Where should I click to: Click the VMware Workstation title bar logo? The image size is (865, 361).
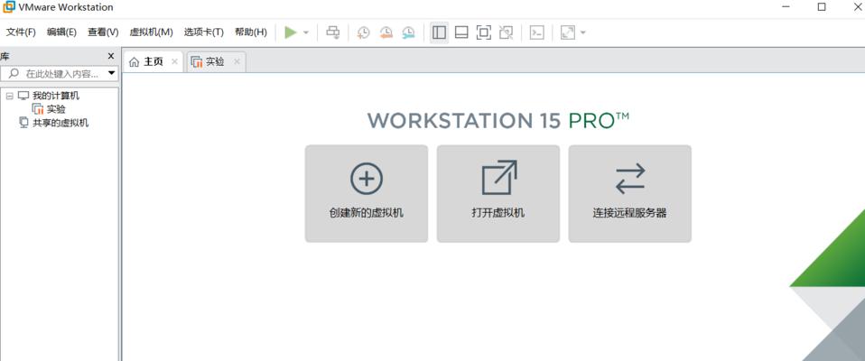(x=9, y=7)
